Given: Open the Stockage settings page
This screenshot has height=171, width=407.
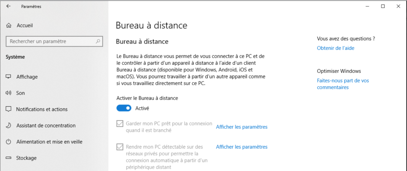Looking at the screenshot, I should tap(26, 158).
